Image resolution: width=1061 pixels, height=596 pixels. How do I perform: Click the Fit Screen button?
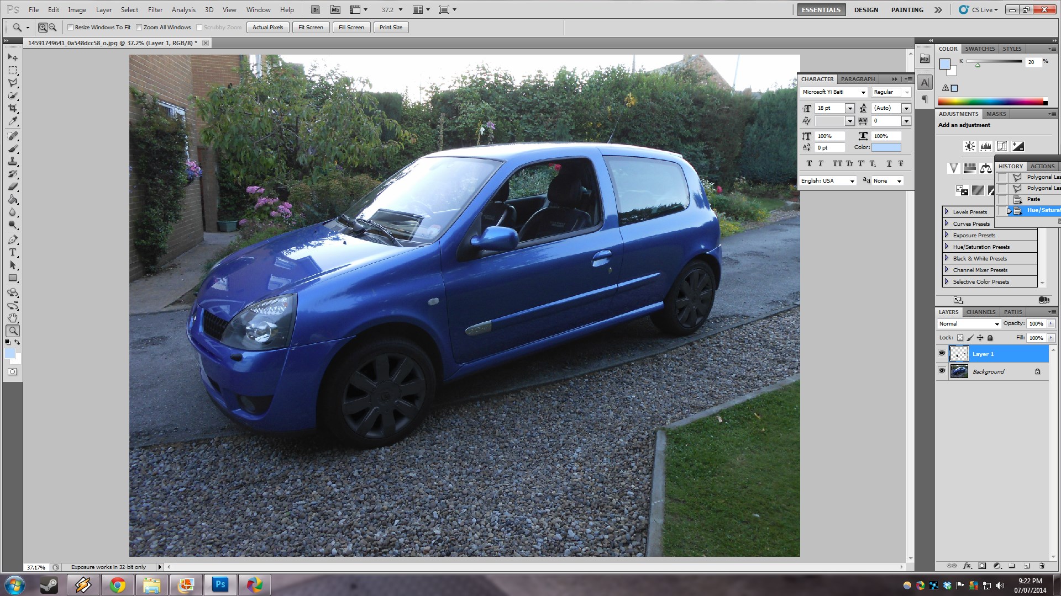[311, 28]
